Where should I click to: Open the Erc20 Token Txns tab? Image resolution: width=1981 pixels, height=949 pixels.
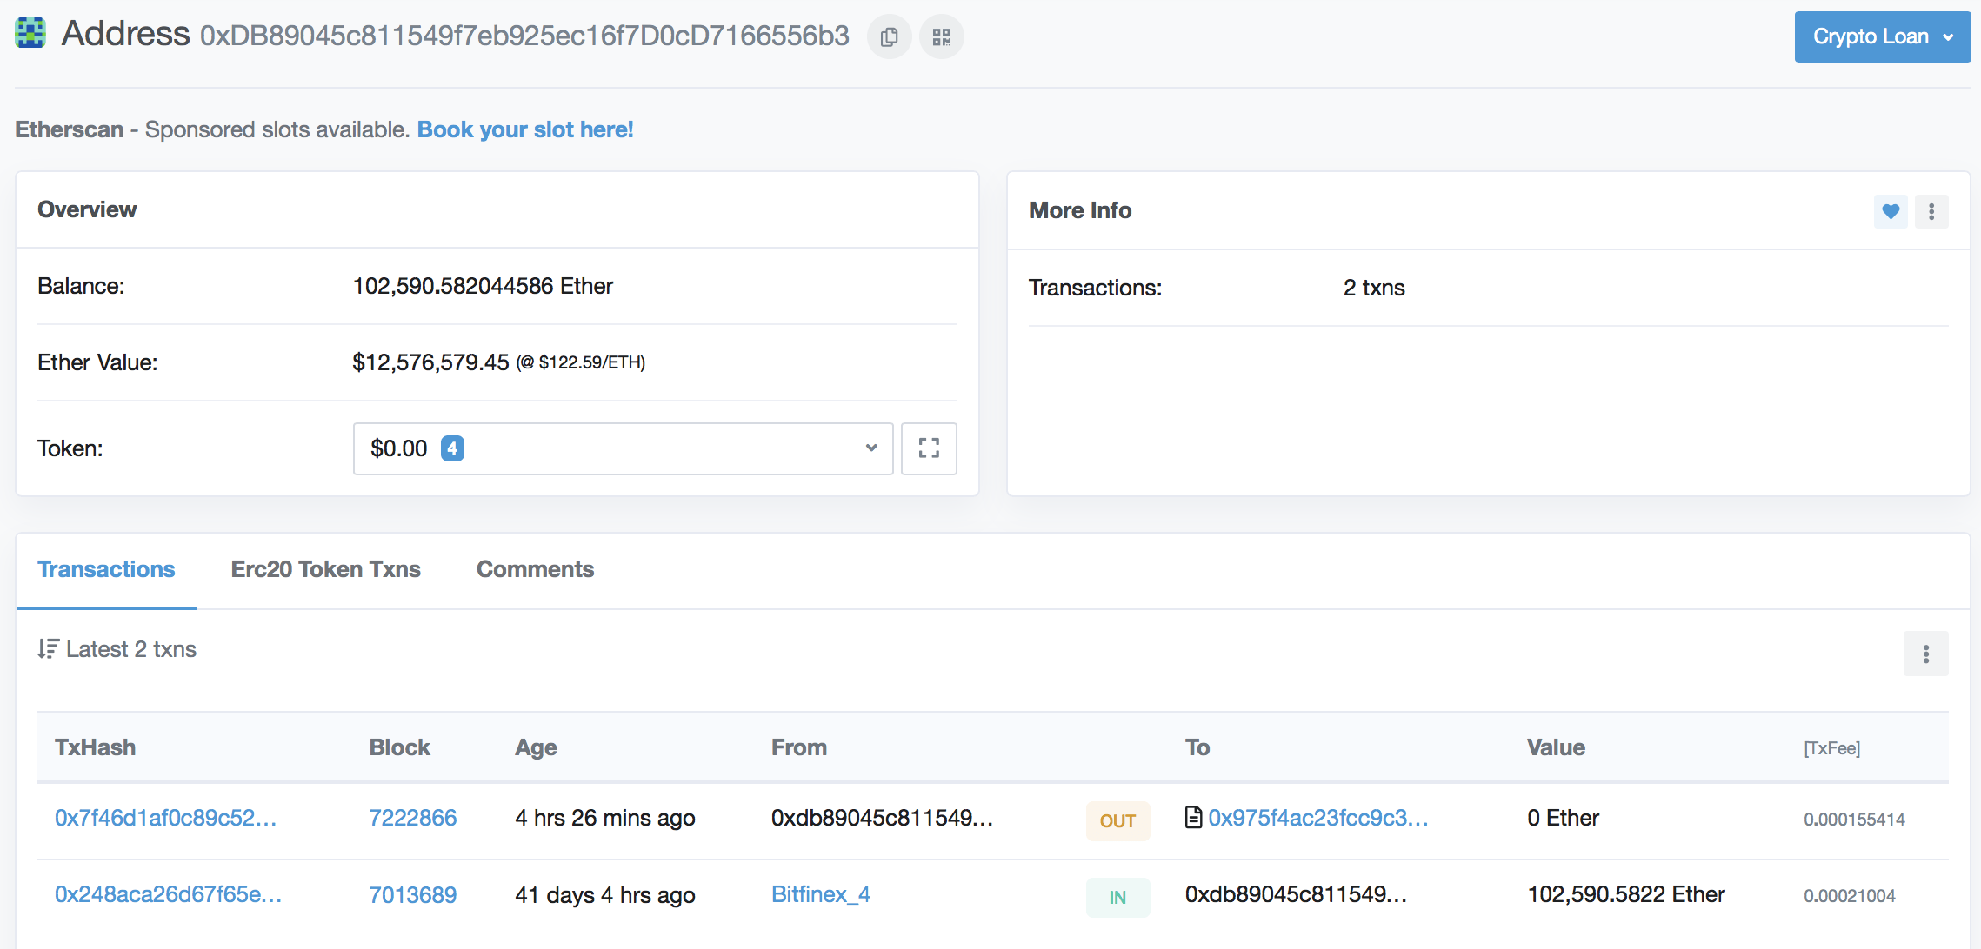point(325,569)
